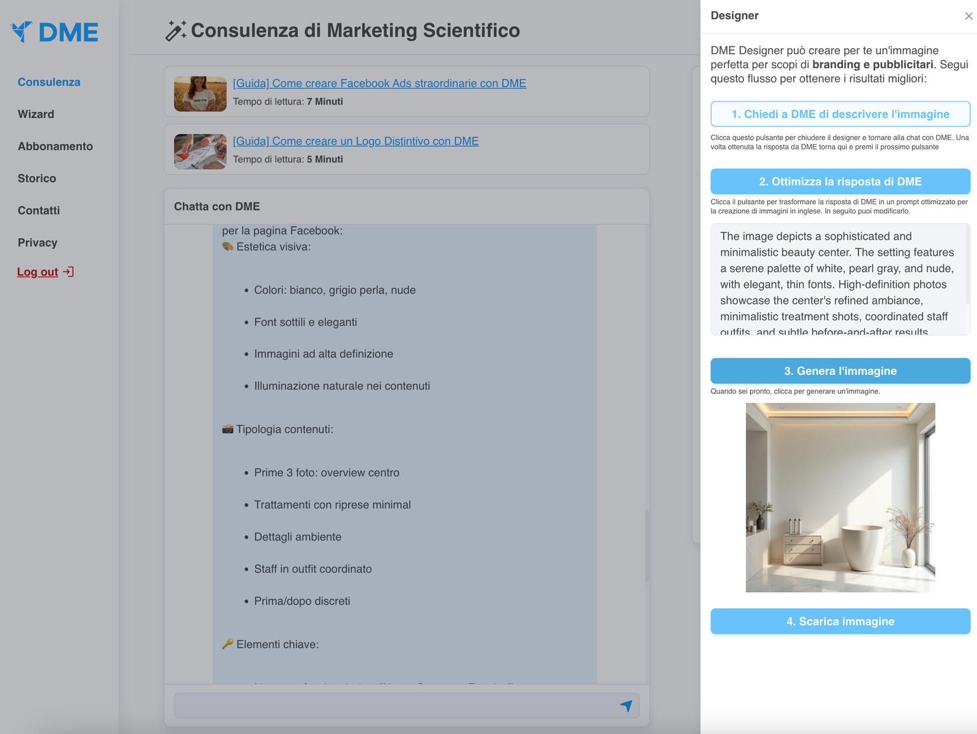Viewport: 977px width, 734px height.
Task: Open the Logo Distintivo guide thumbnail
Action: [x=200, y=151]
